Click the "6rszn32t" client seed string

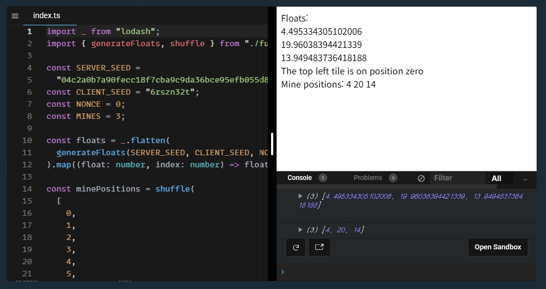(x=170, y=92)
